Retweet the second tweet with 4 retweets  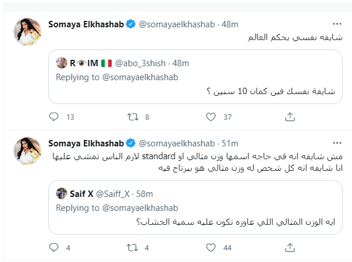click(132, 248)
